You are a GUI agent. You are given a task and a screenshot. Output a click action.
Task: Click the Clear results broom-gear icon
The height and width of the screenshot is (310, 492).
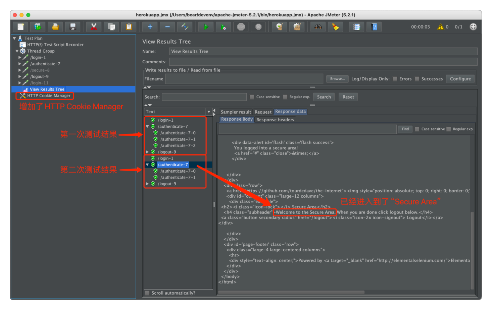tap(279, 27)
